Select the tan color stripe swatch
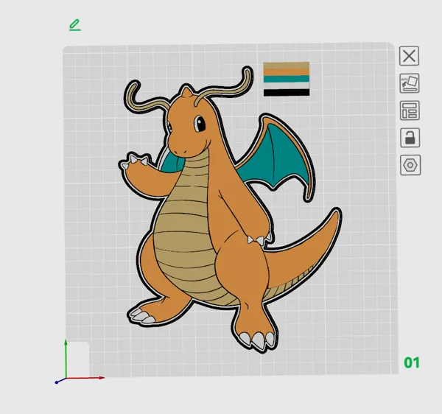 pyautogui.click(x=286, y=65)
